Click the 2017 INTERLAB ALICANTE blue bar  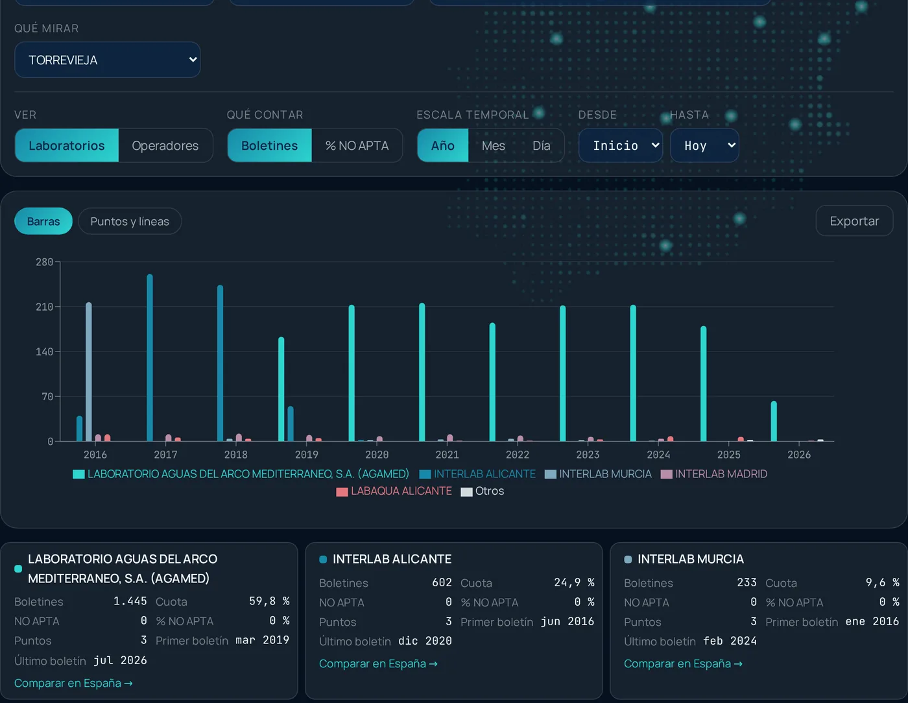tap(150, 357)
